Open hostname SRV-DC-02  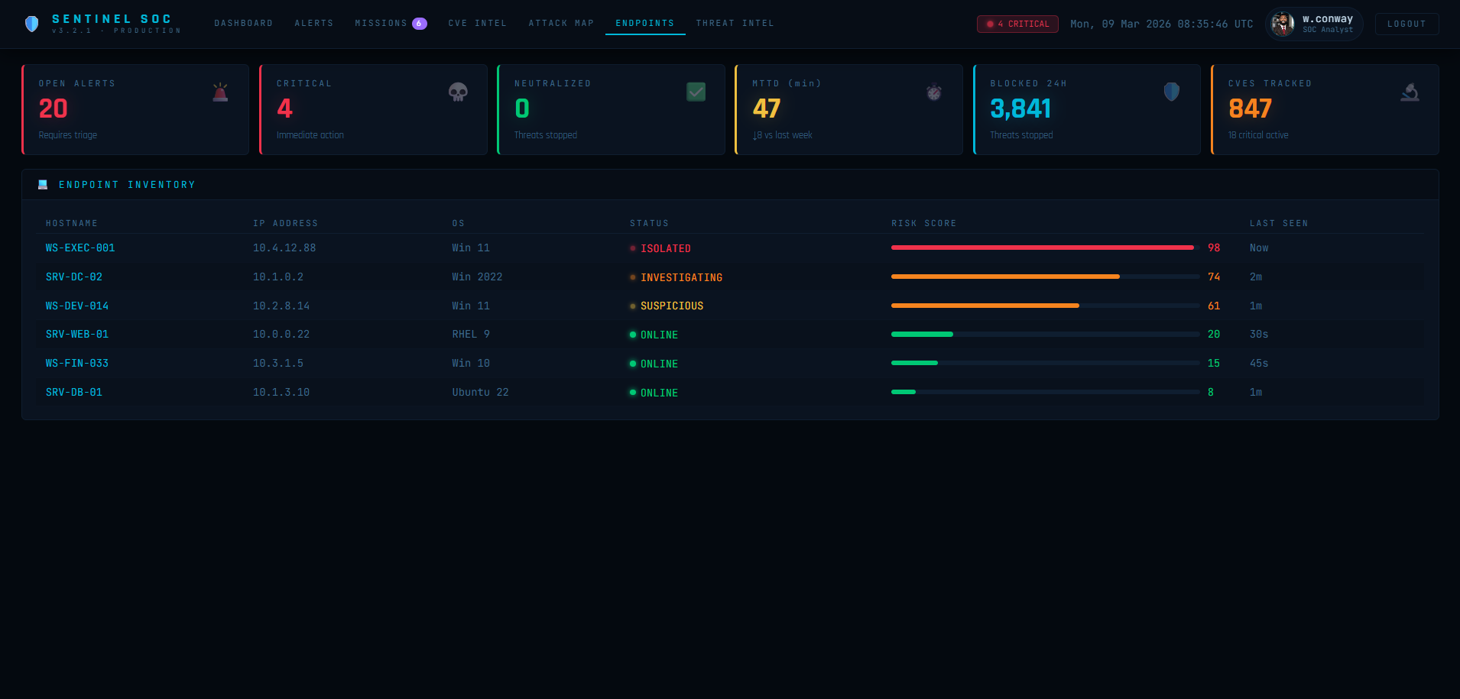coord(74,277)
